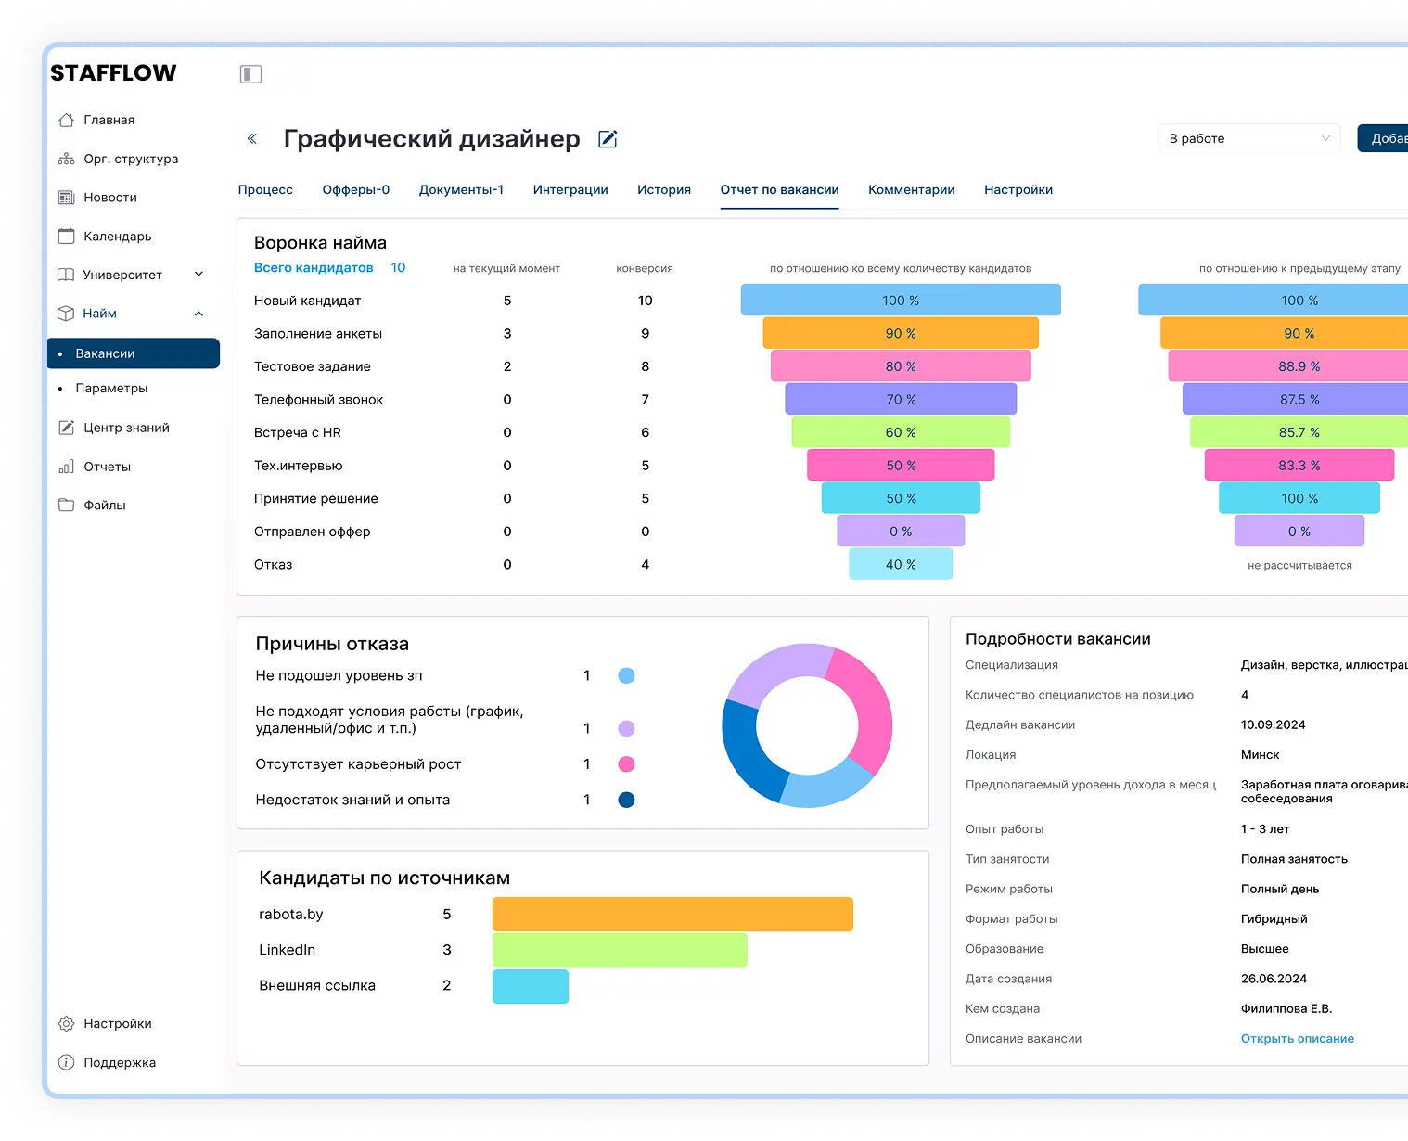Select the Отчеты icon

point(67,467)
